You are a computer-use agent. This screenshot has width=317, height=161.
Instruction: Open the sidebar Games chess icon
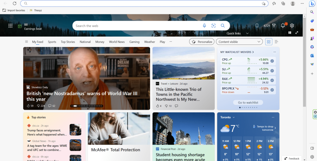click(312, 38)
